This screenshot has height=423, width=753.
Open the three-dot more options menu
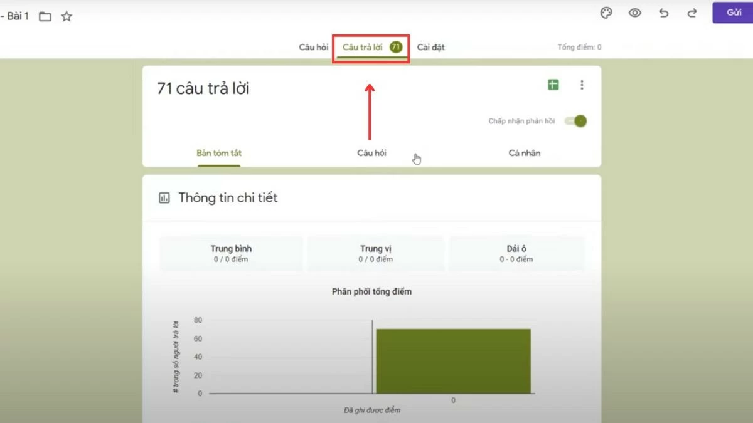click(582, 85)
